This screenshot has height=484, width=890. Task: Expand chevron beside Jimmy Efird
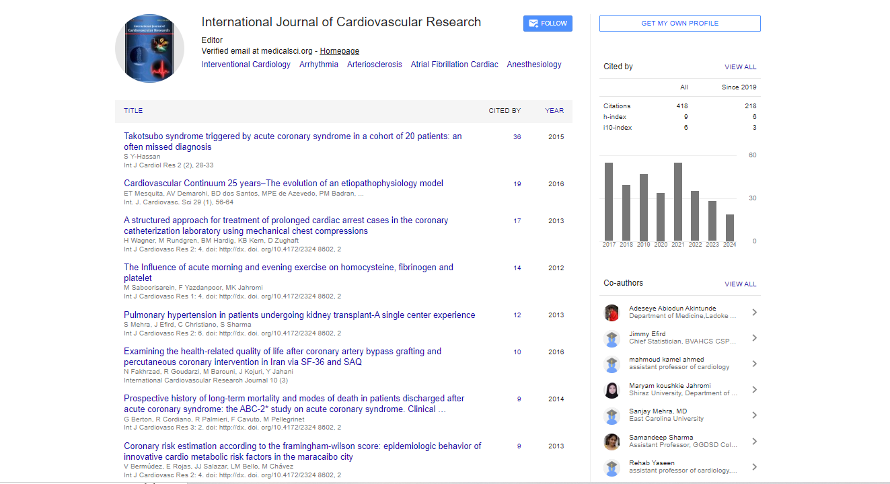[x=754, y=338]
